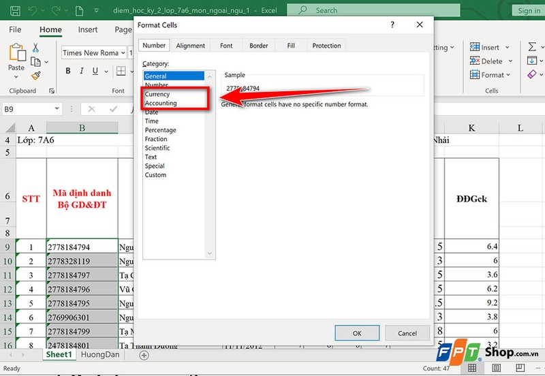This screenshot has height=376, width=545.
Task: Switch to the Alignment tab
Action: tap(191, 46)
